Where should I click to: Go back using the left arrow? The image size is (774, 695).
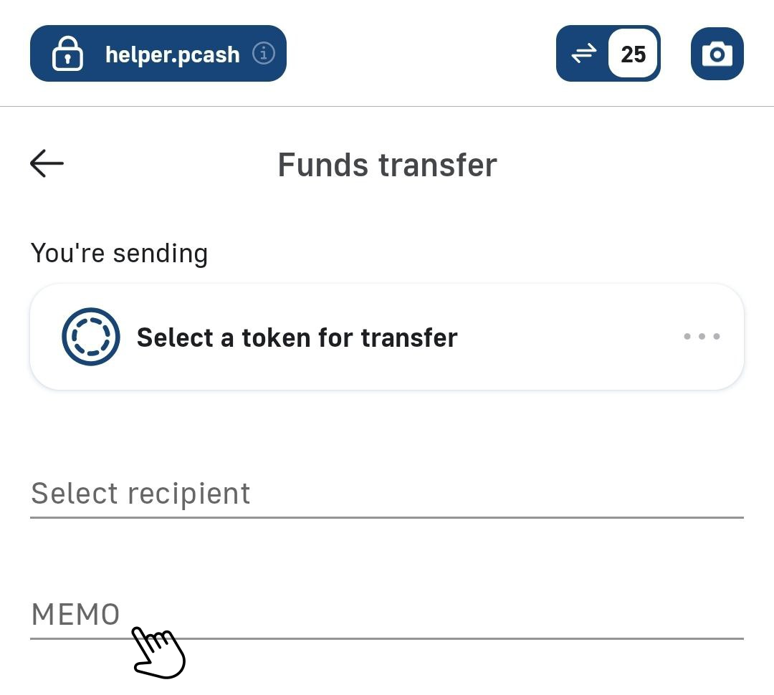click(47, 163)
